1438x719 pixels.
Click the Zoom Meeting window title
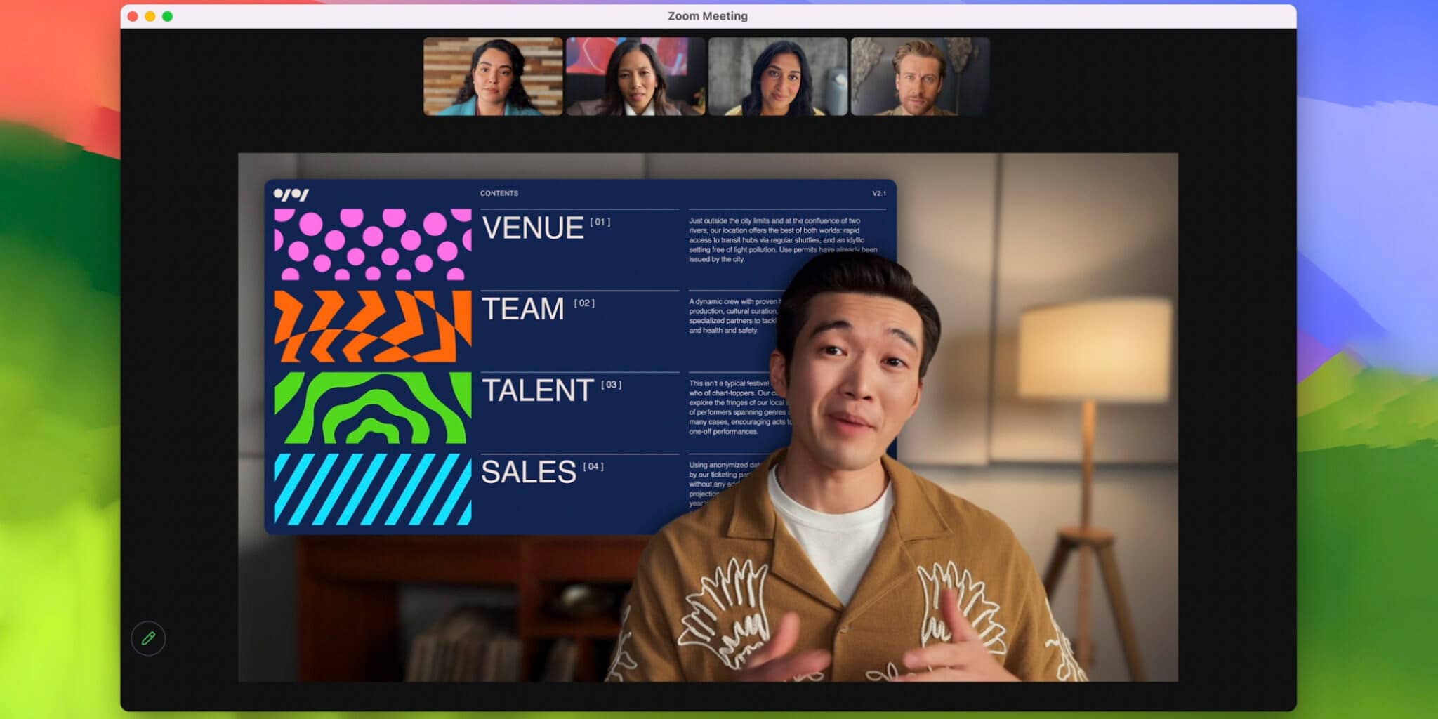(708, 16)
